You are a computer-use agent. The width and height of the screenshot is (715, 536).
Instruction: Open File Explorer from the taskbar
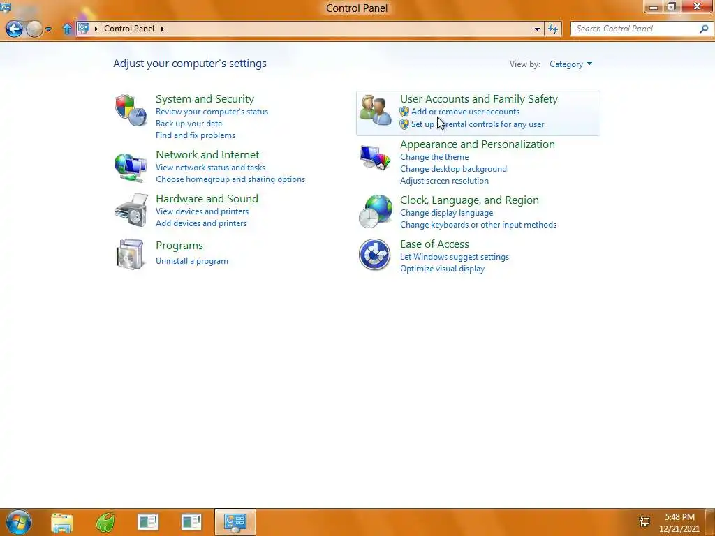pos(62,522)
